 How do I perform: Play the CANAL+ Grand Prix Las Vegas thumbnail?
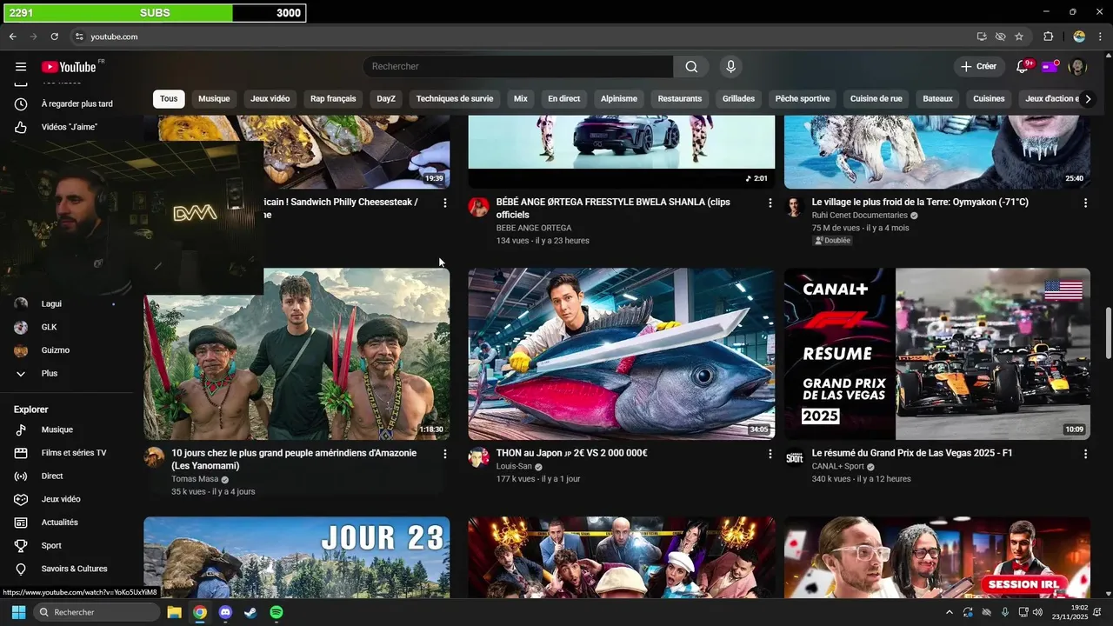click(x=937, y=354)
